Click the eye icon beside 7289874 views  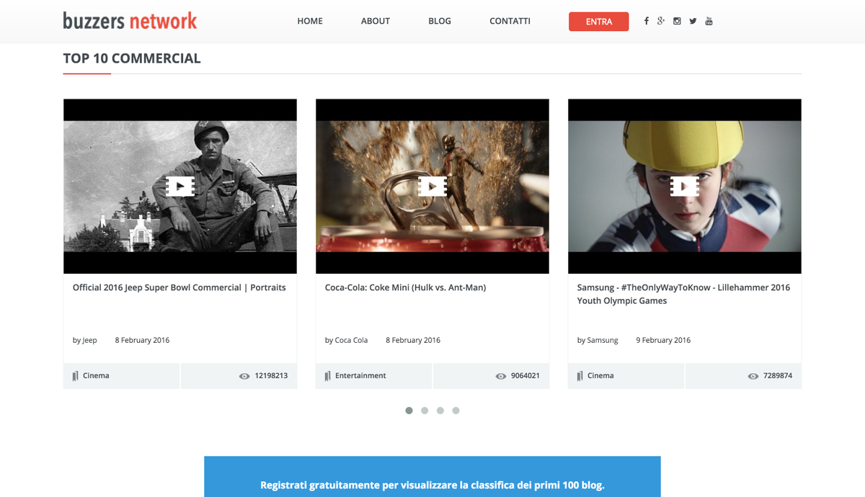[x=753, y=376]
